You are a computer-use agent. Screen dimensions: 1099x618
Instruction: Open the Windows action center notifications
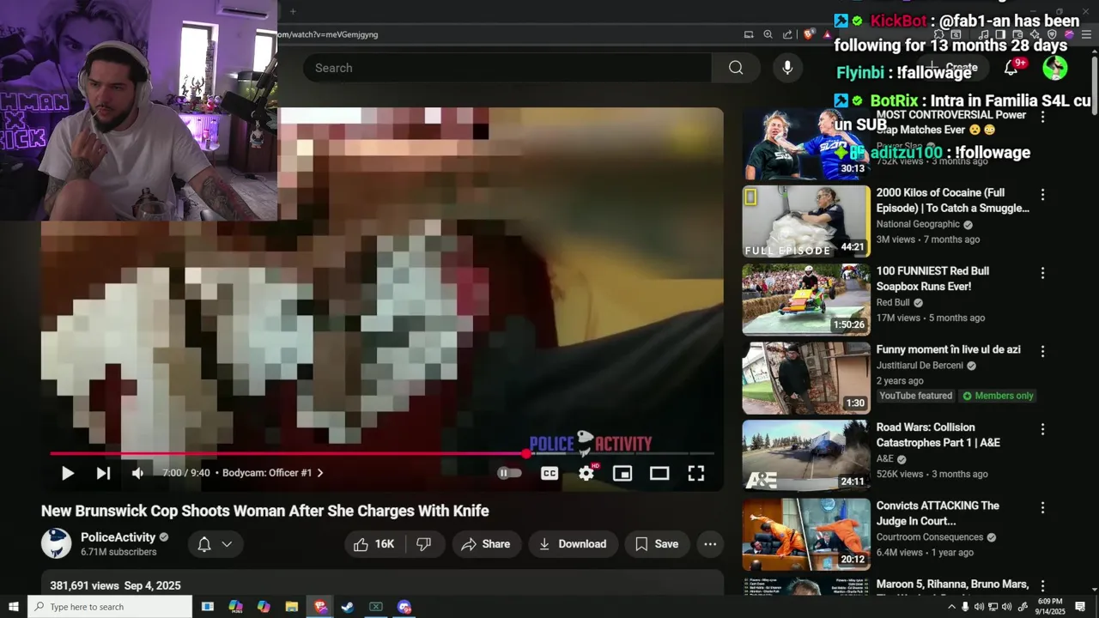tap(1080, 607)
